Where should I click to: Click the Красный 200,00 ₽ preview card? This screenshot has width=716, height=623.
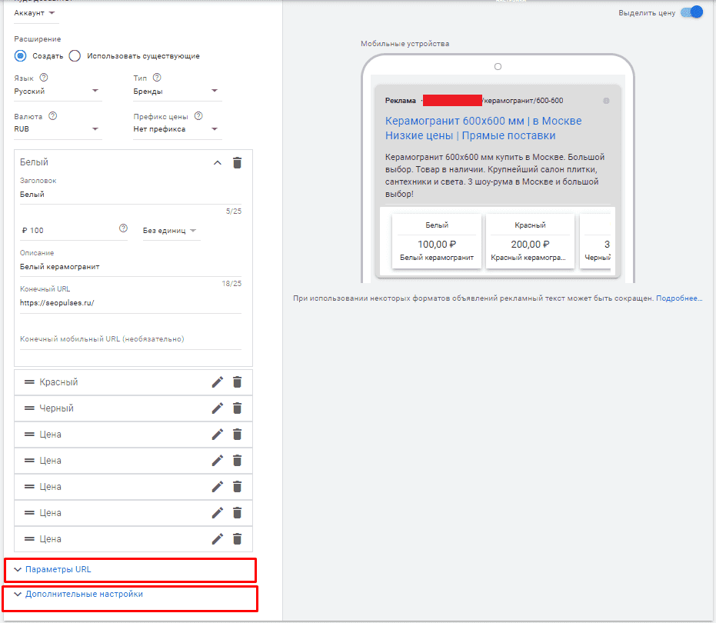click(530, 242)
